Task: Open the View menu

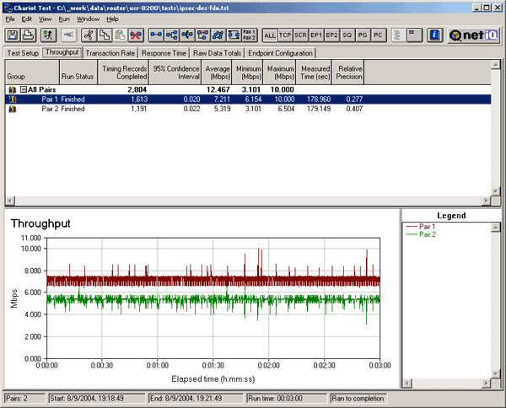Action: 46,19
